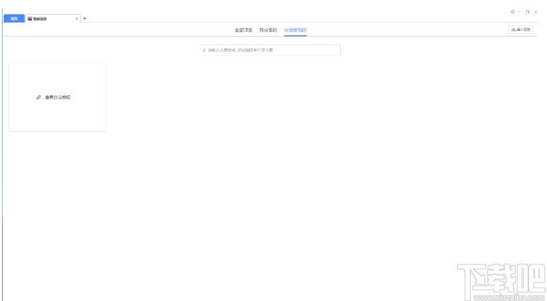This screenshot has width=547, height=301.
Task: Open the settings gear icon in title bar
Action: 512,12
